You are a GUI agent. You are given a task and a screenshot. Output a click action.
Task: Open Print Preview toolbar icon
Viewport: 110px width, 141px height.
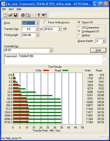pyautogui.click(x=28, y=15)
